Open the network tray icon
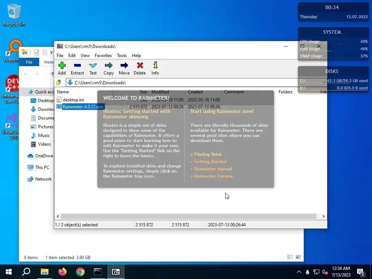 (316, 272)
